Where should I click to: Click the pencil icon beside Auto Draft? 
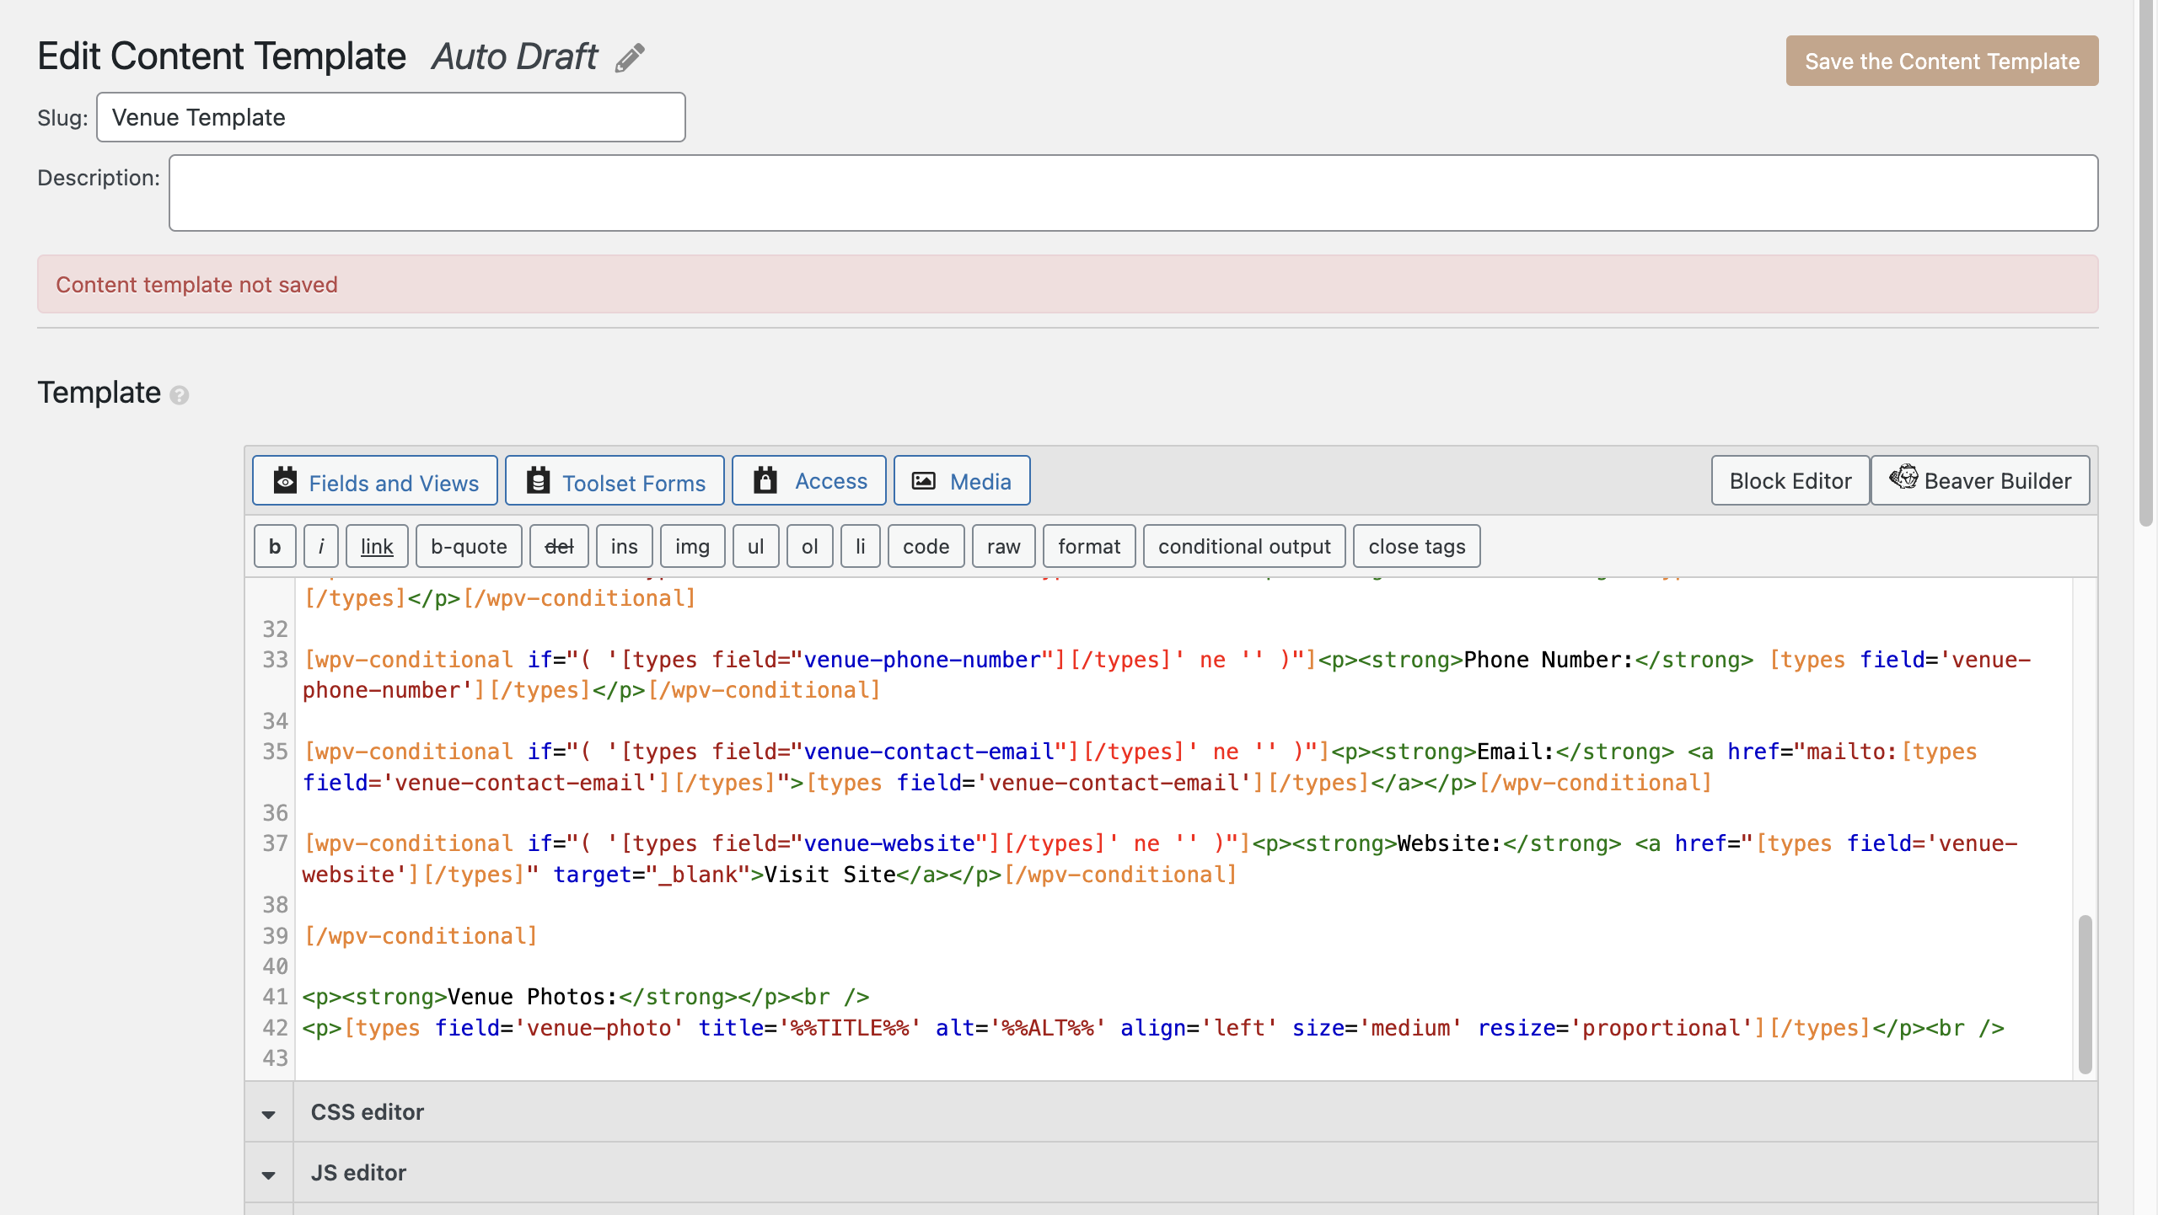630,58
